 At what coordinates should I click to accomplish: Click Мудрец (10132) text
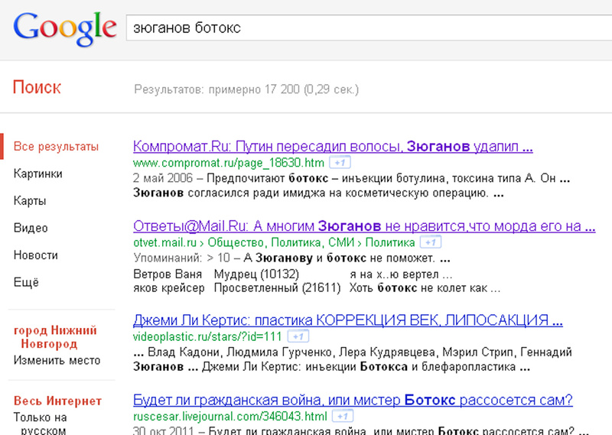256,274
